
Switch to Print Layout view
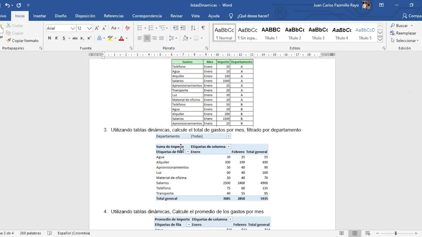(355, 233)
